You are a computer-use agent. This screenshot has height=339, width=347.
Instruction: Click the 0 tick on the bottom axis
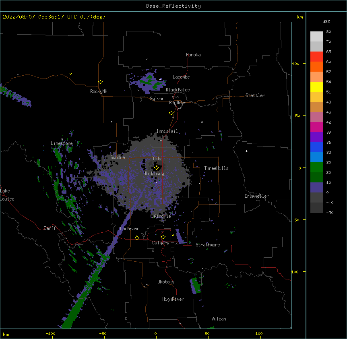pos(155,333)
